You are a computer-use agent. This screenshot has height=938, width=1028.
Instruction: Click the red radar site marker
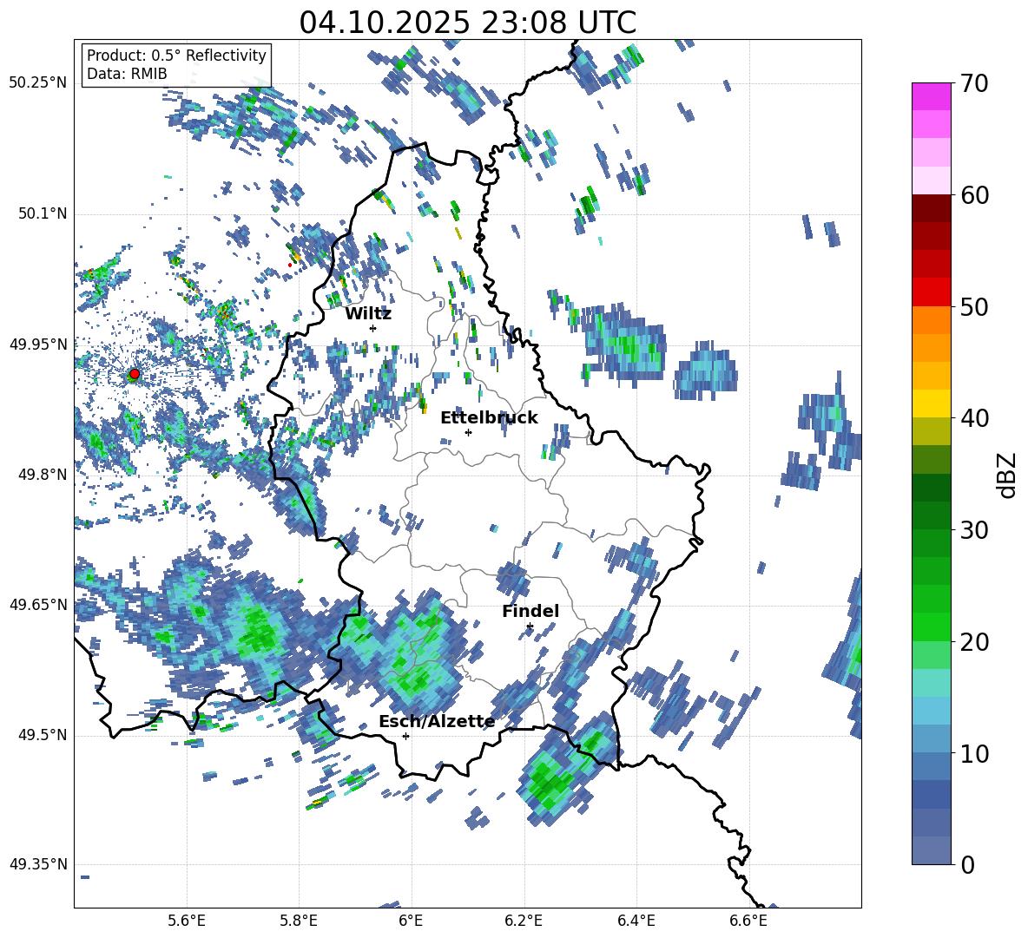click(x=134, y=374)
